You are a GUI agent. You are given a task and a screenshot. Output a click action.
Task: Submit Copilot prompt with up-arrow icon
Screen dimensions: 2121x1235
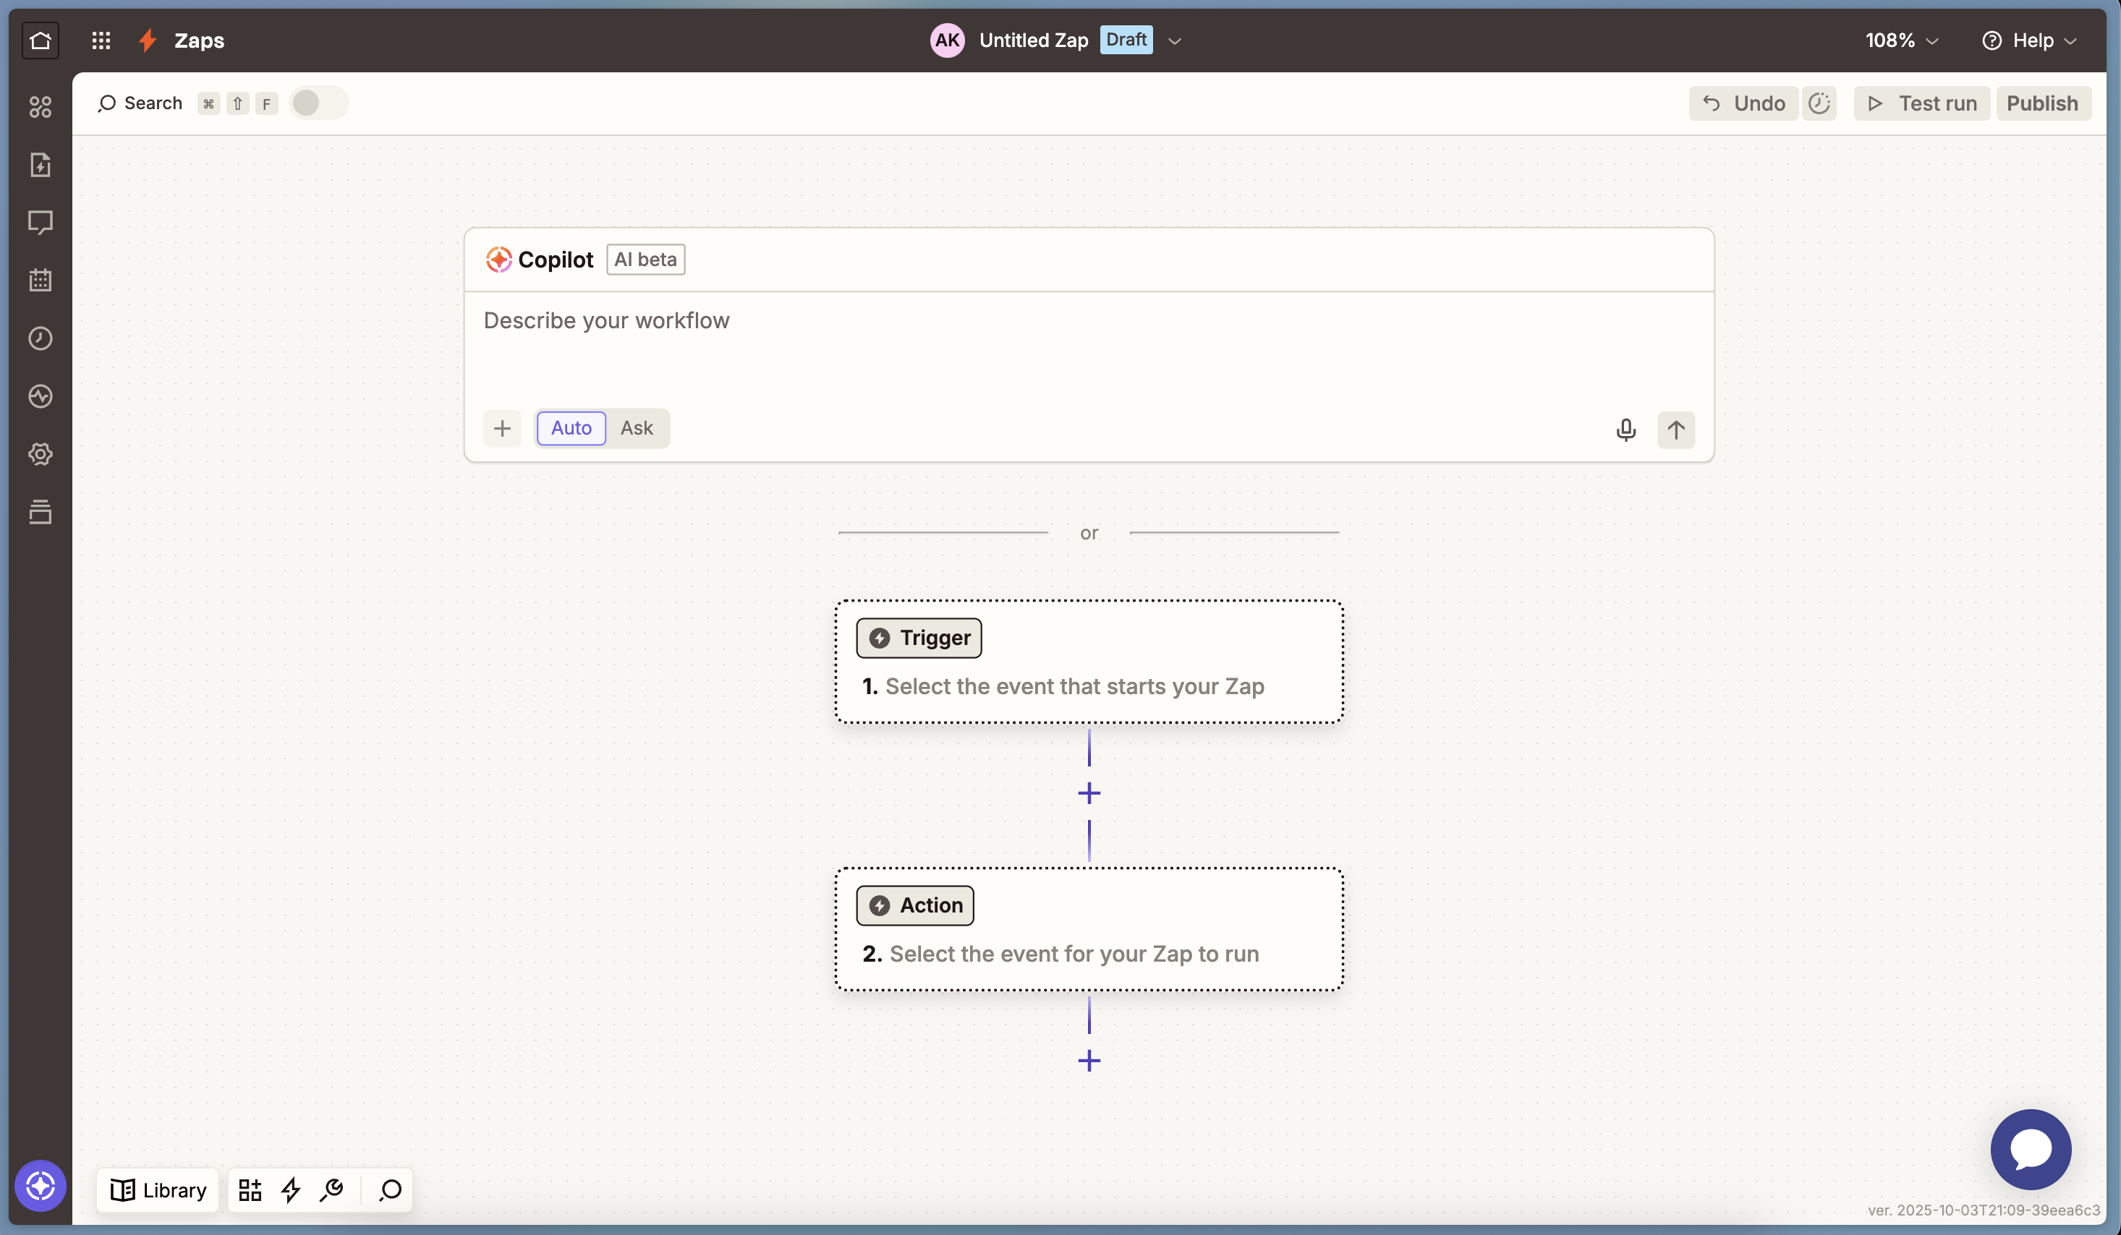point(1675,430)
